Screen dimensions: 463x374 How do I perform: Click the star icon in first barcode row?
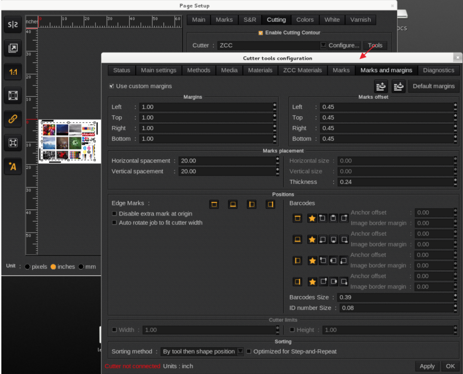pyautogui.click(x=312, y=218)
